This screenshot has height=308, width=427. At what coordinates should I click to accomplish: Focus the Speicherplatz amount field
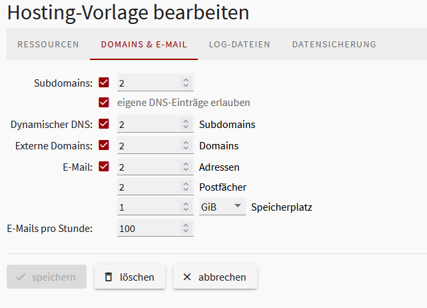click(x=148, y=208)
